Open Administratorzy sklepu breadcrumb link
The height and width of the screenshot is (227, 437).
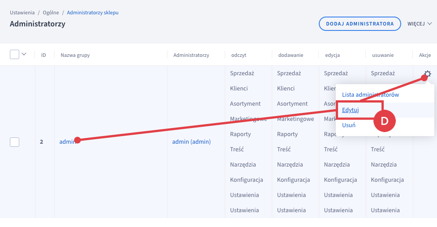pyautogui.click(x=93, y=13)
